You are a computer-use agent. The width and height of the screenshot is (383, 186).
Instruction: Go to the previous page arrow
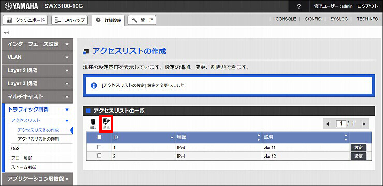tap(328, 124)
